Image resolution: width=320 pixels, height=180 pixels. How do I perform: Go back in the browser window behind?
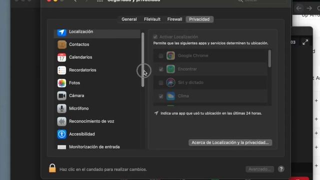tap(299, 8)
